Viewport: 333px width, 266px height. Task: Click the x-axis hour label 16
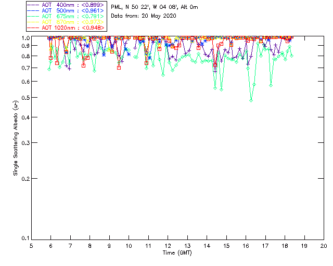click(246, 246)
